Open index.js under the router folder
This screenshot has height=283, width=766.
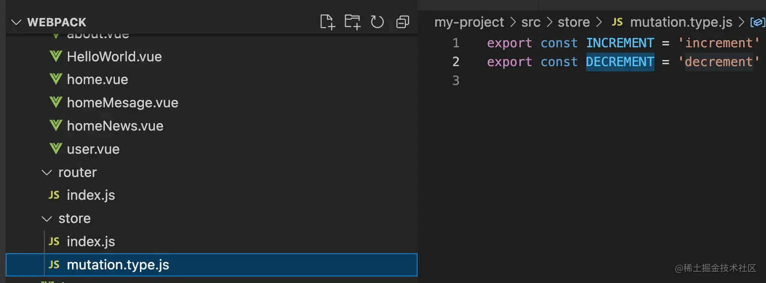tap(91, 195)
